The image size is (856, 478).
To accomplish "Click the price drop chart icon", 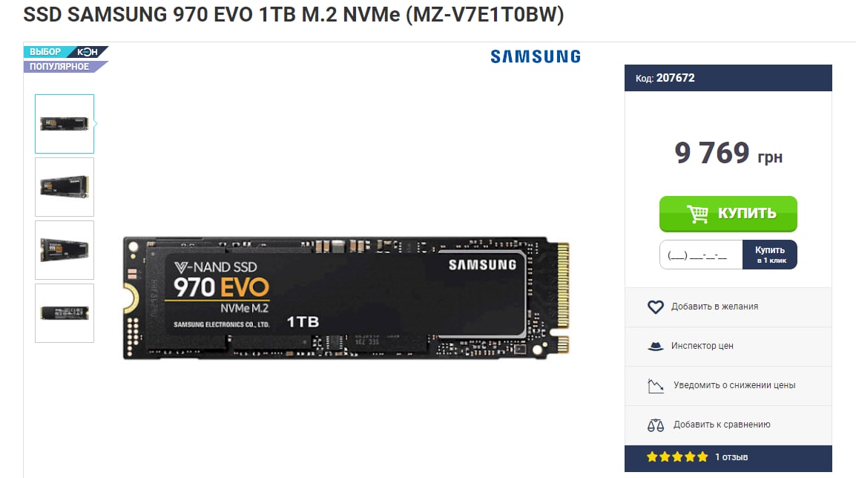I will (655, 386).
